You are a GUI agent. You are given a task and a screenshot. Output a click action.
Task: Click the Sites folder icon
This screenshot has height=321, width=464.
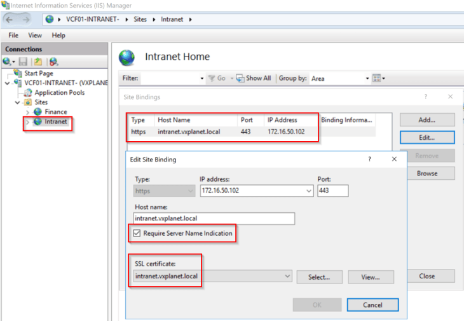click(x=28, y=102)
